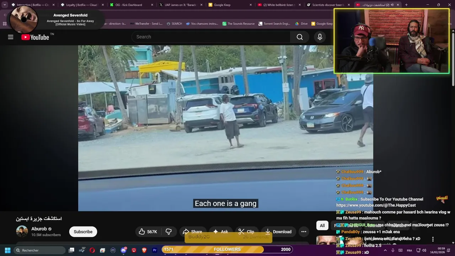Open the more actions ellipsis menu
This screenshot has width=455, height=256.
click(304, 232)
